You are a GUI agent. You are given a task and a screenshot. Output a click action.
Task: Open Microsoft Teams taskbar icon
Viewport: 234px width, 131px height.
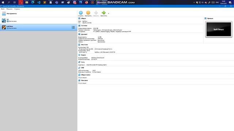(x=57, y=3)
